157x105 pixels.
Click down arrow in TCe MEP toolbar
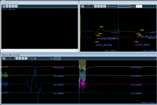pos(20,58)
